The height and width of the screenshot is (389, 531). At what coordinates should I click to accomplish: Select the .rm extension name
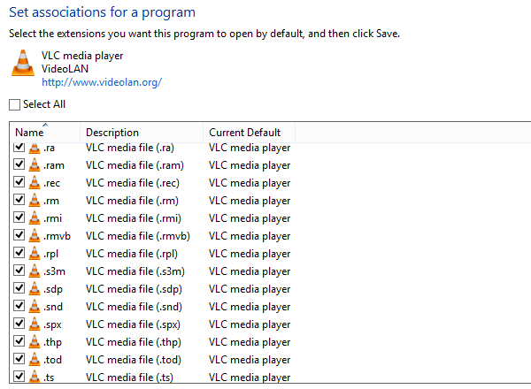(51, 201)
